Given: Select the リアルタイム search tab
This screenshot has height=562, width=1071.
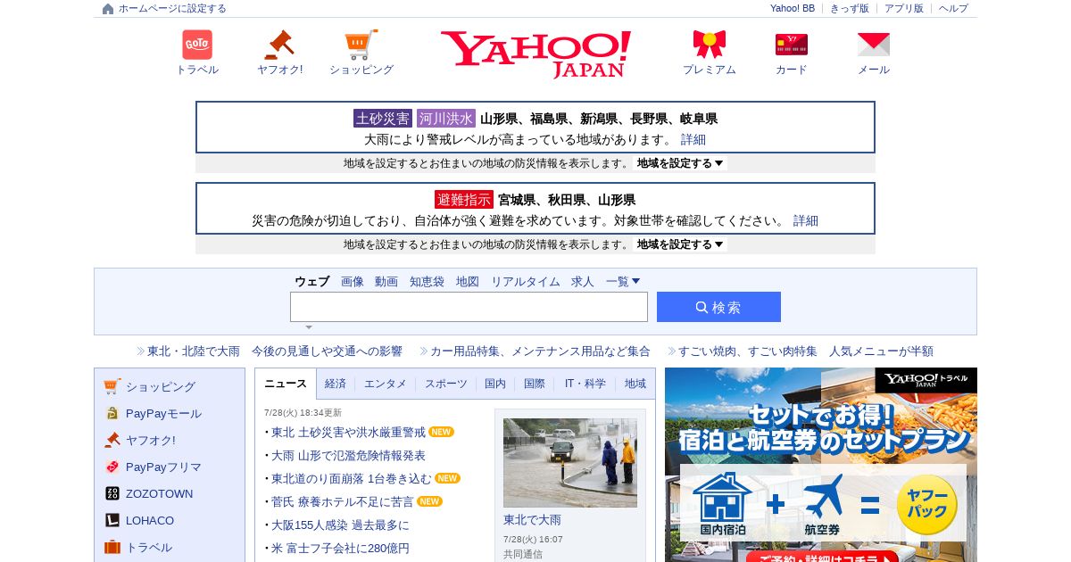Looking at the screenshot, I should pos(526,281).
